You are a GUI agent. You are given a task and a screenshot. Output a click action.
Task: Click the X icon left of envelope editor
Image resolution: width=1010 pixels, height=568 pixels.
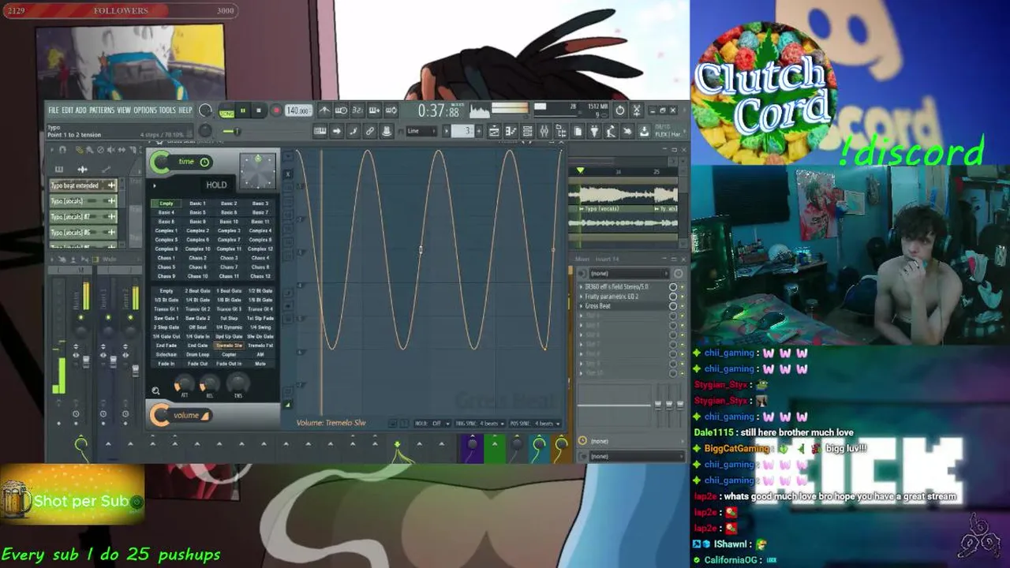[x=287, y=174]
